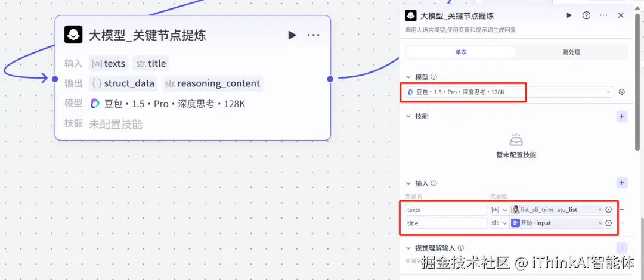Collapse the 视觉理解输入 section
Viewport: 644px width, 280px height.
408,248
